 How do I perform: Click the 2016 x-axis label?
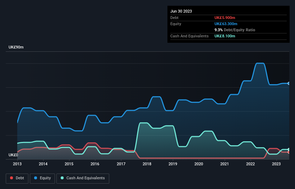click(95, 164)
